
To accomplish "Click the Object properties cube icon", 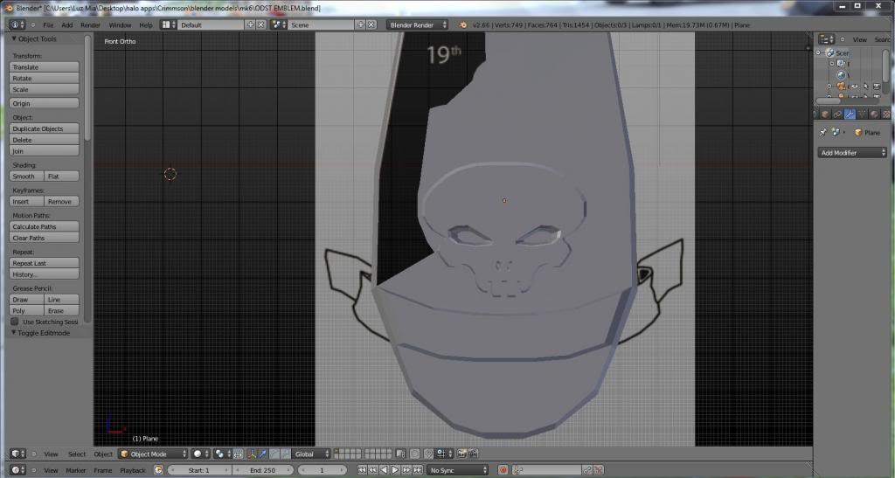I will coord(825,114).
